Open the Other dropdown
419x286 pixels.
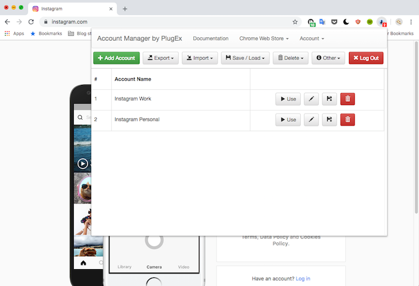328,58
